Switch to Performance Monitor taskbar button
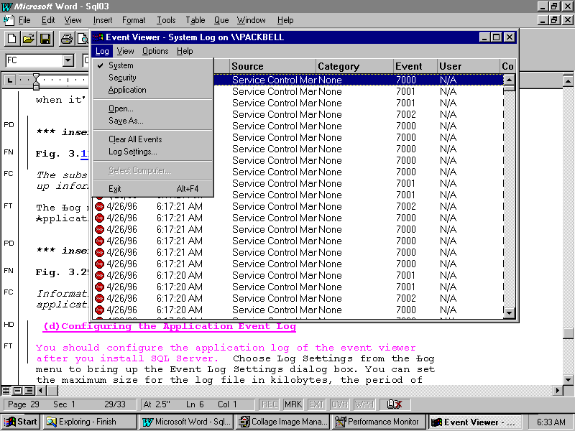 (378, 422)
